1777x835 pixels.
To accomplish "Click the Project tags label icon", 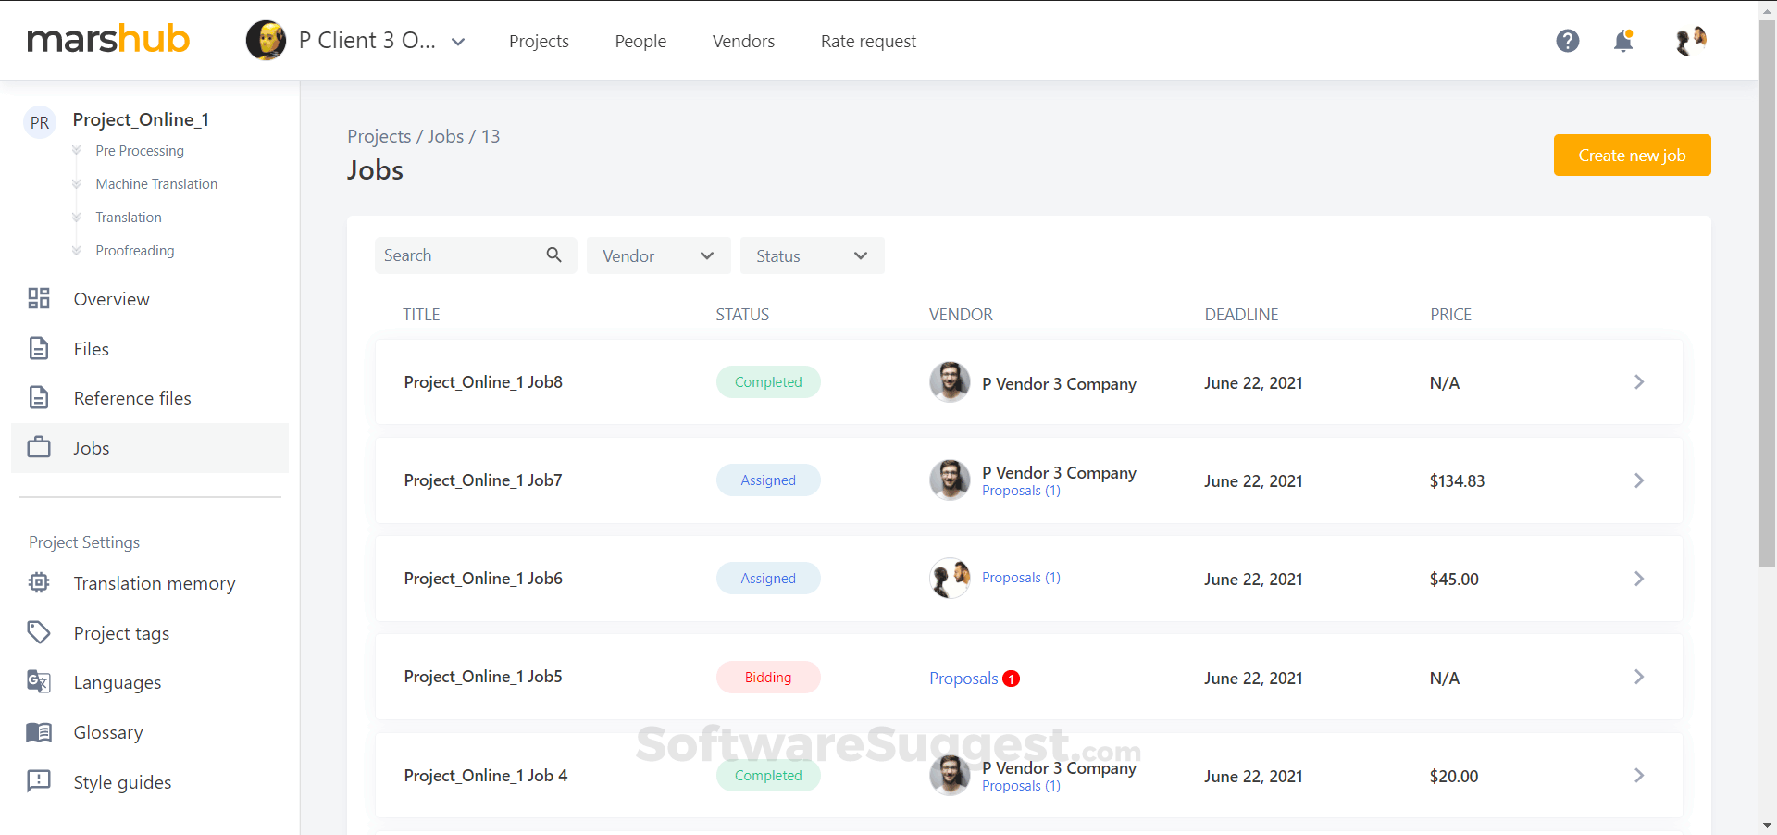I will click(38, 632).
